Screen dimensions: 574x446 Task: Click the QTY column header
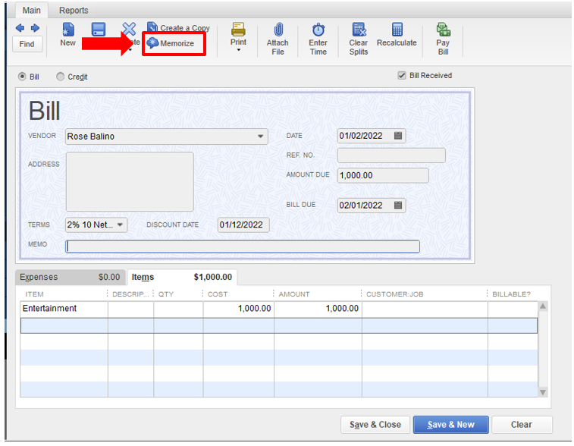(x=166, y=294)
